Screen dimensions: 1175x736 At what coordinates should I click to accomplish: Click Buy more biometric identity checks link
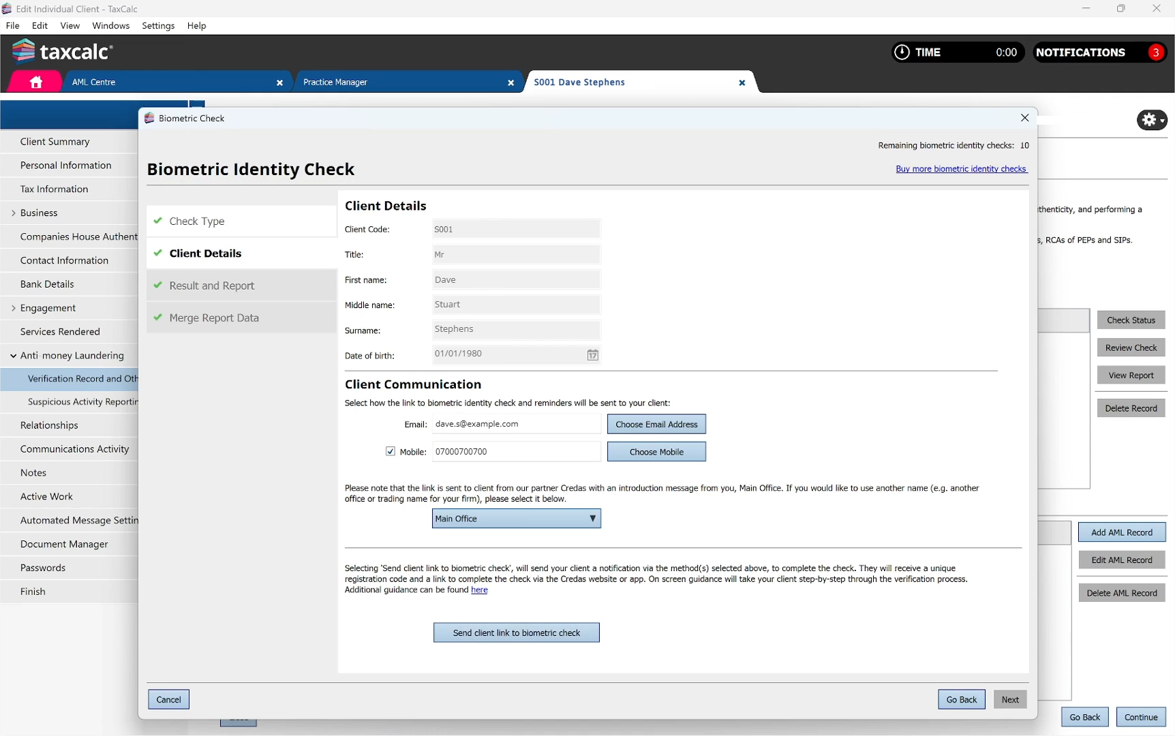961,169
